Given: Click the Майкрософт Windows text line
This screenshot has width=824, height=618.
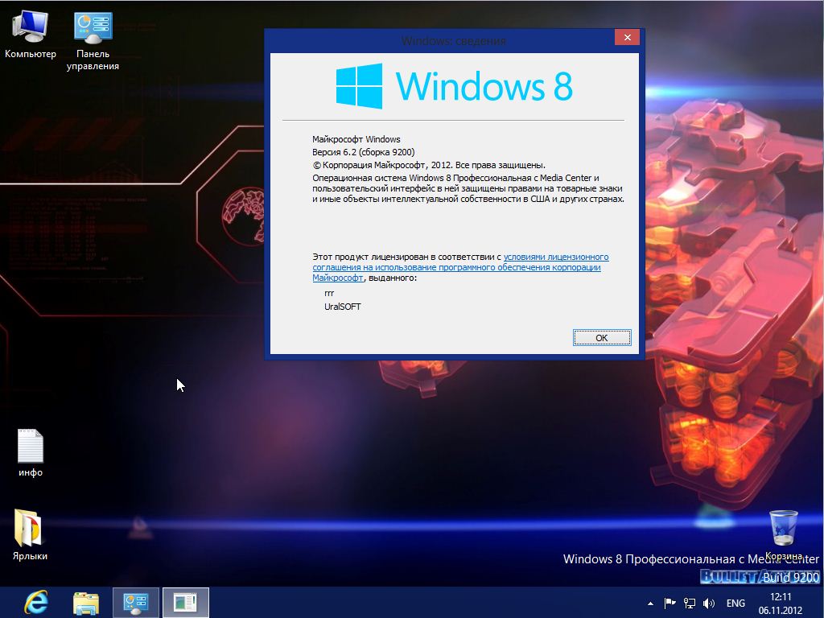Looking at the screenshot, I should coord(356,139).
